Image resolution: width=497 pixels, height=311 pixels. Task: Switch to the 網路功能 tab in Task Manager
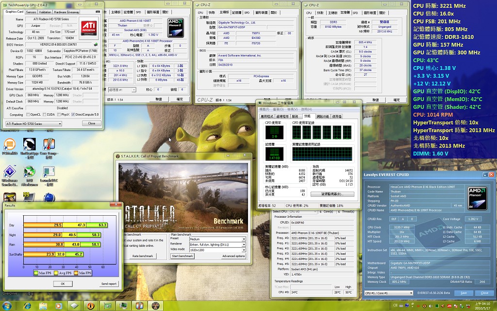pyautogui.click(x=322, y=117)
